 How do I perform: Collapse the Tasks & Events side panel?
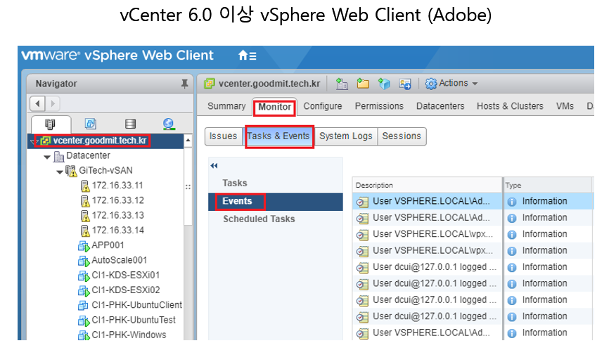(x=214, y=166)
